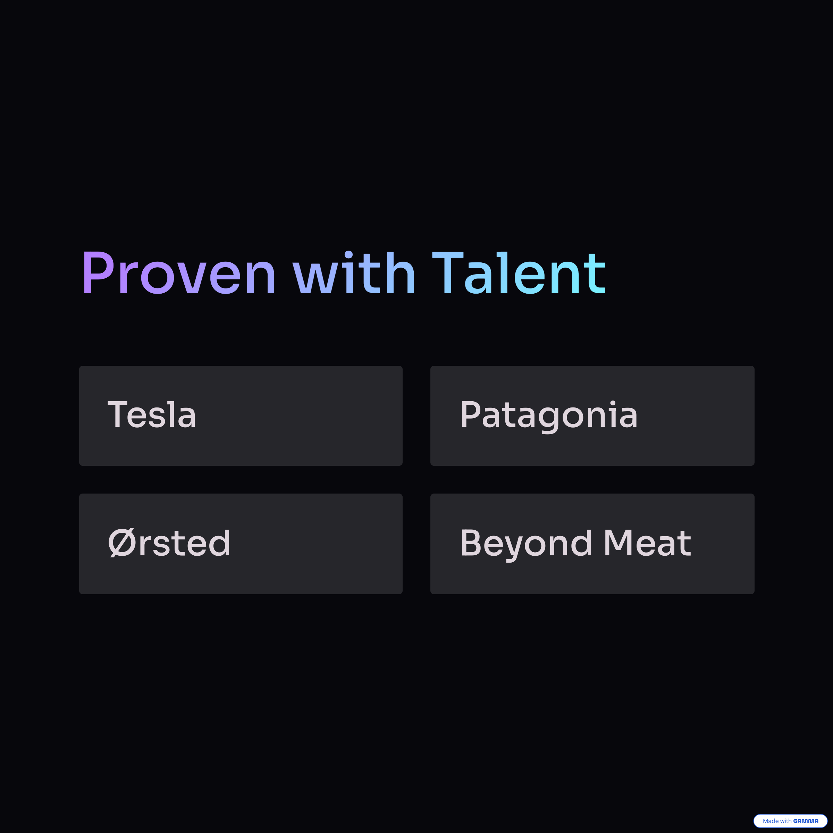
Task: Click the capital T of Talent
Action: (447, 272)
